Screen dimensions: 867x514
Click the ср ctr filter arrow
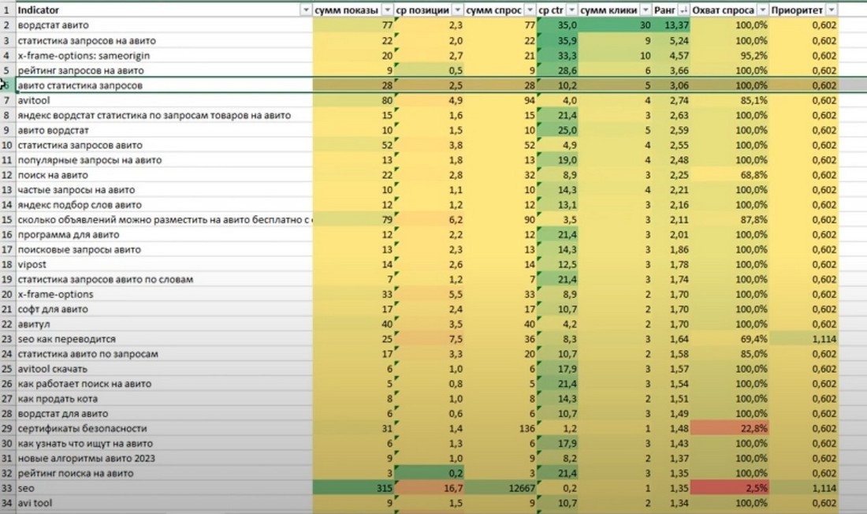569,10
